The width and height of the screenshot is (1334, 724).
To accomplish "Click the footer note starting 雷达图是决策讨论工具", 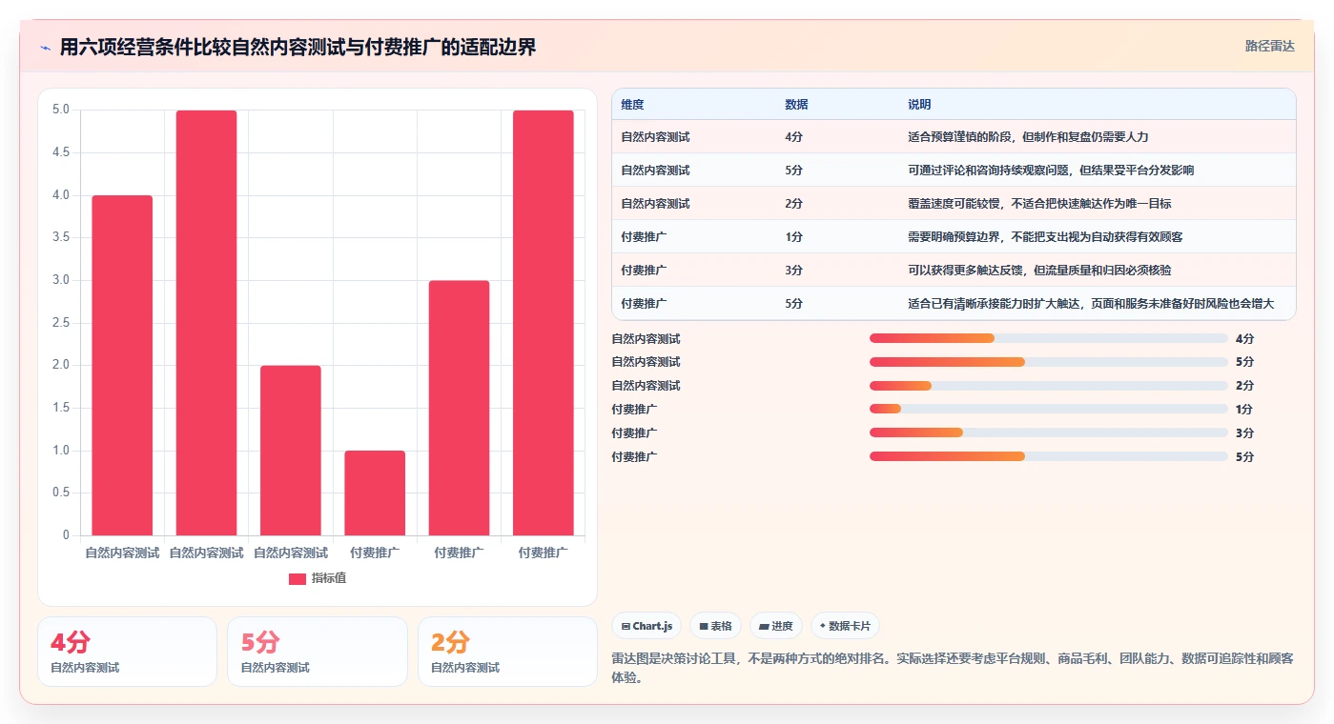I will (952, 668).
